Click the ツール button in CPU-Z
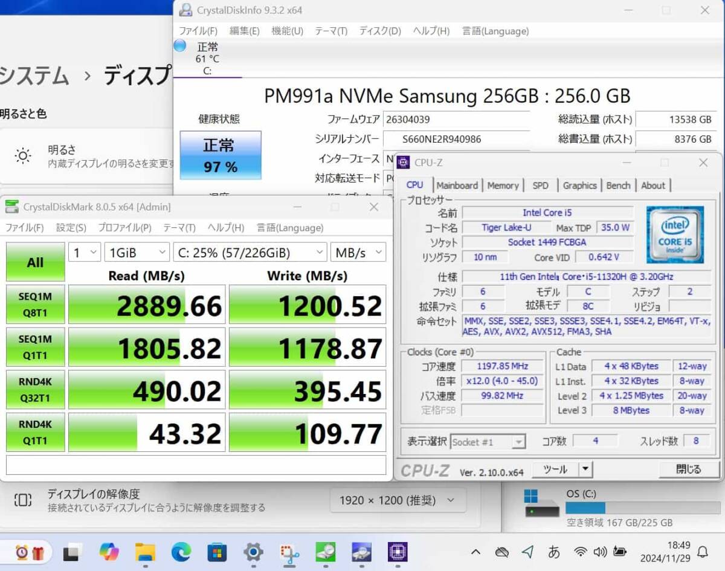The height and width of the screenshot is (571, 725). [x=555, y=469]
